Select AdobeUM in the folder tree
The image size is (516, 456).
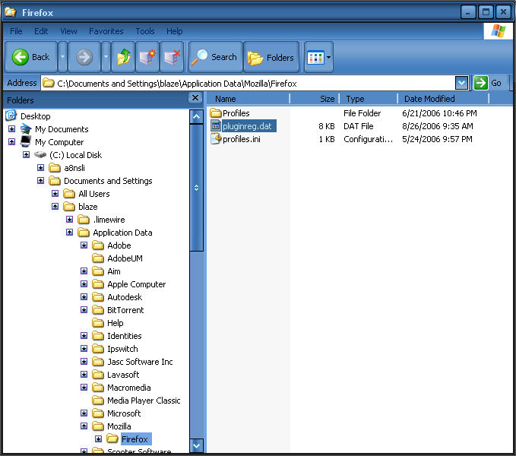[125, 258]
